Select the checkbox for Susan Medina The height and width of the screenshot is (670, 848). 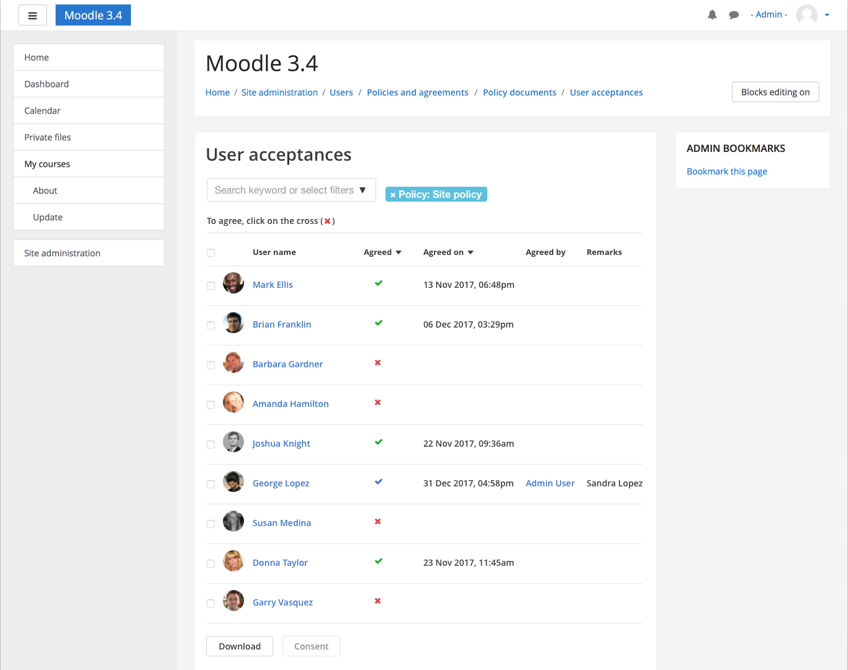[211, 524]
